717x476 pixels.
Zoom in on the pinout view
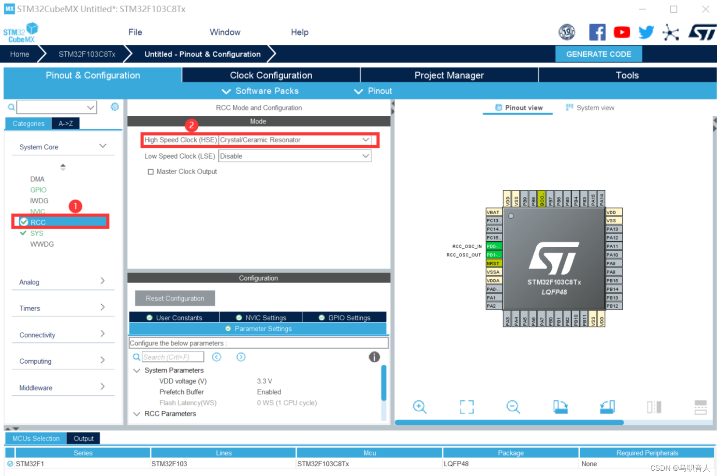click(x=420, y=407)
